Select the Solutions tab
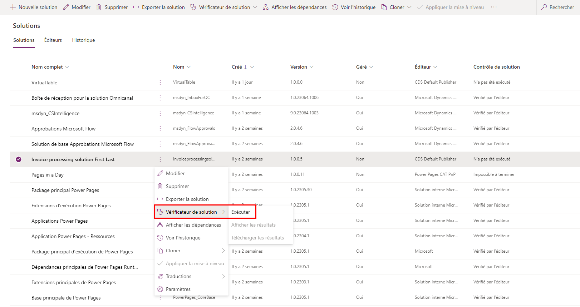 pyautogui.click(x=24, y=40)
